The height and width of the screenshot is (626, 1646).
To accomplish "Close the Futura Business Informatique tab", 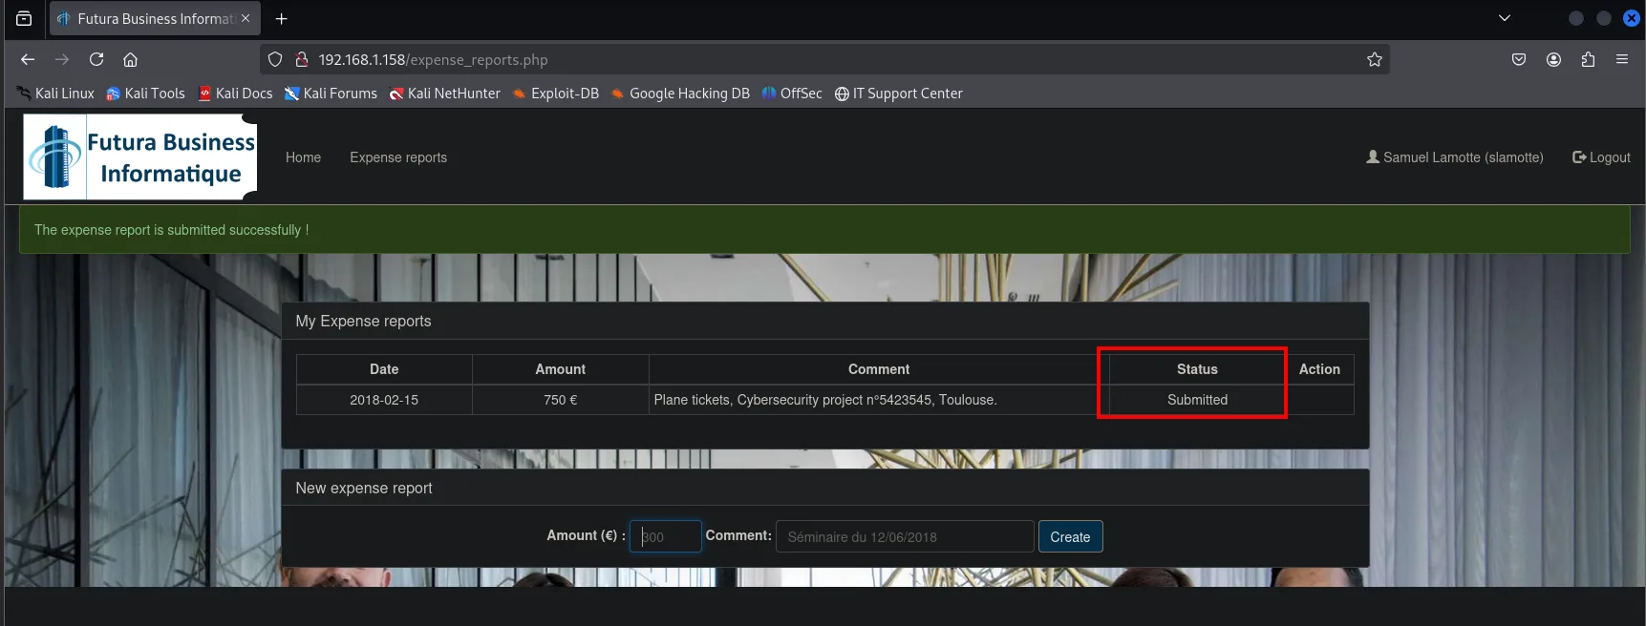I will (246, 18).
